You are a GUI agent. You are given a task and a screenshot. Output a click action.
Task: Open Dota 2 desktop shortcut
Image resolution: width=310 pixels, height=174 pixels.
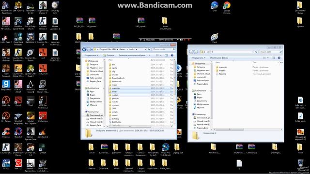pos(18,101)
